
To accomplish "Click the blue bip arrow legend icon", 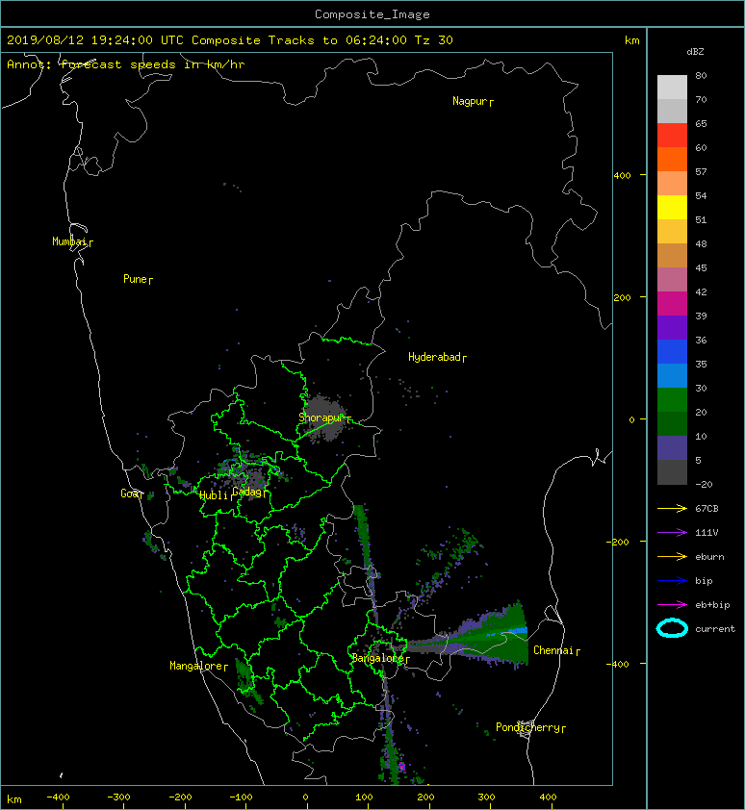I will tap(672, 581).
